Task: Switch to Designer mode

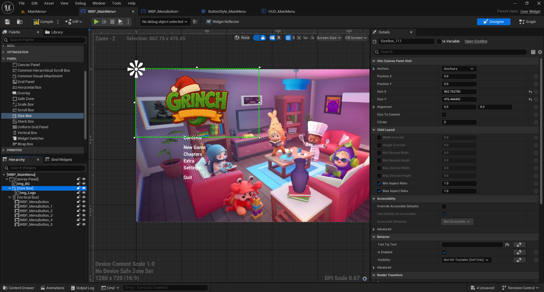Action: 493,22
